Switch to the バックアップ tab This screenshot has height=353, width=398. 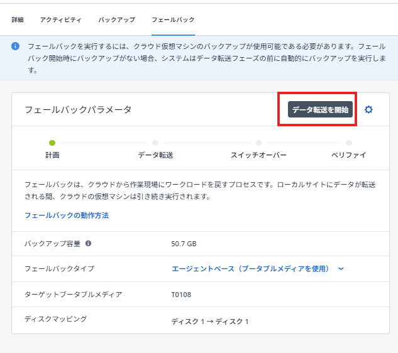pos(117,19)
